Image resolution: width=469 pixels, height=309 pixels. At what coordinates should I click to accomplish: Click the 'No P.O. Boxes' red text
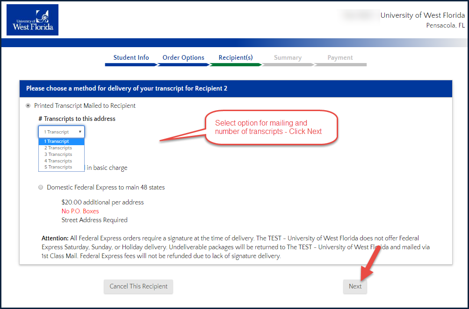pos(80,211)
